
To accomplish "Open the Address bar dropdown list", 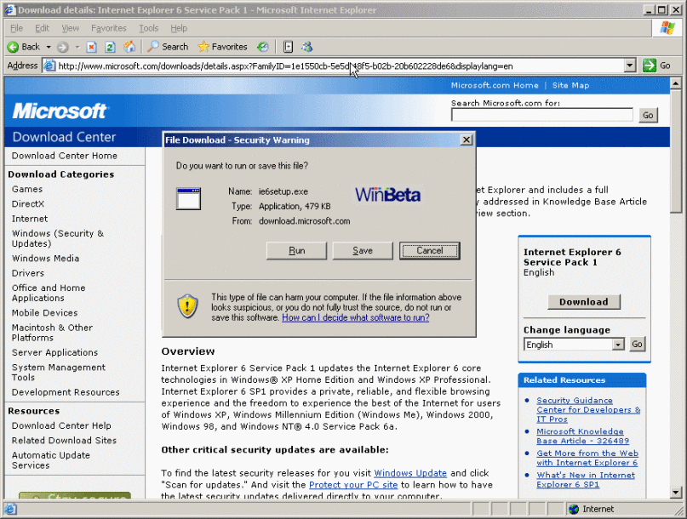I will point(630,66).
